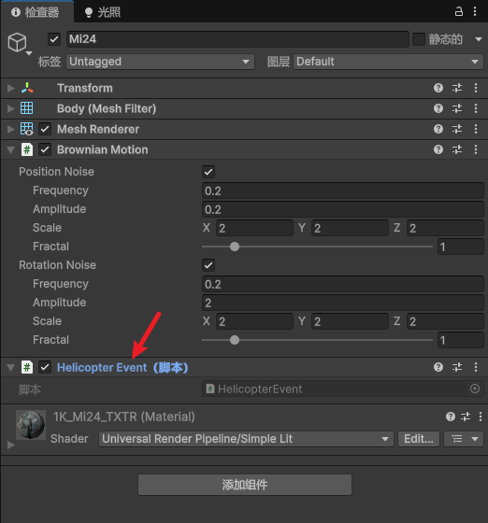Screen dimensions: 488x523
Task: Click the shader Edit... button
Action: (419, 439)
